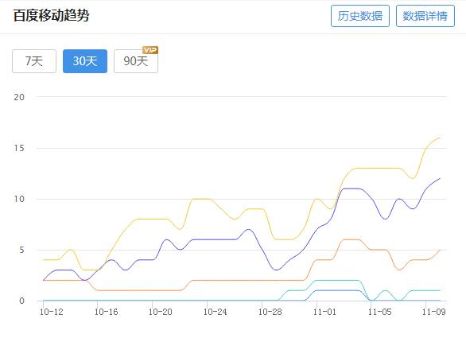466x338 pixels.
Task: Switch to the 90天 VIP range tab
Action: [x=136, y=61]
